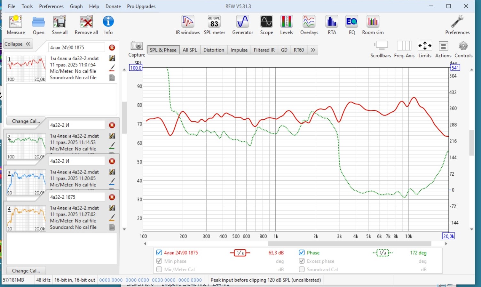Edit the '4лак 24\90 1875' name field
Viewport: 481px width, 287px height.
76,48
